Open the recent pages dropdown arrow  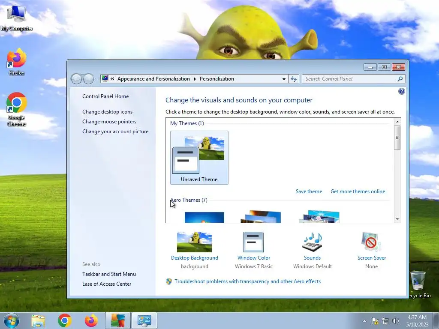coord(97,79)
